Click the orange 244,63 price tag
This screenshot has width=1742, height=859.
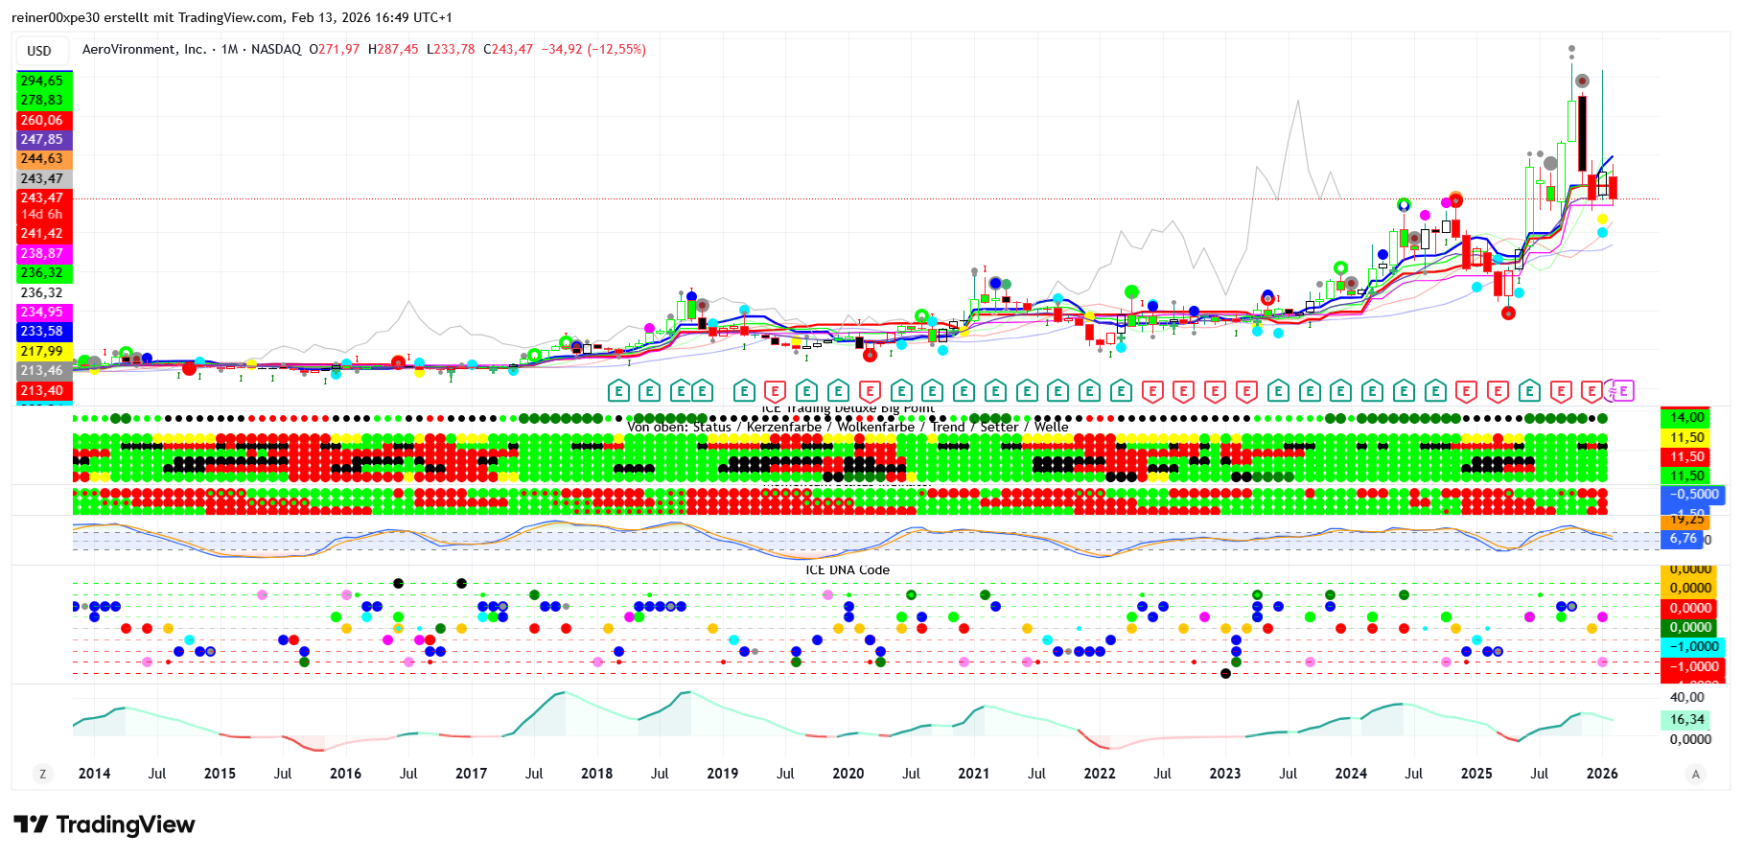point(42,159)
